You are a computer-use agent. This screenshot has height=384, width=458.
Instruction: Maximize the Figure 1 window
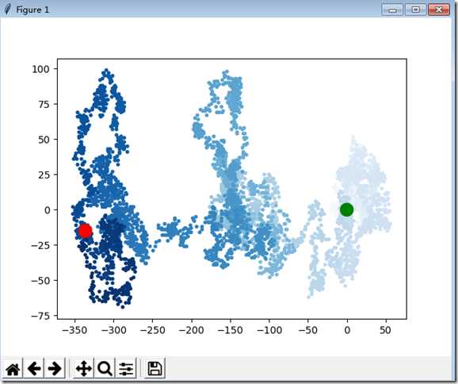point(415,10)
